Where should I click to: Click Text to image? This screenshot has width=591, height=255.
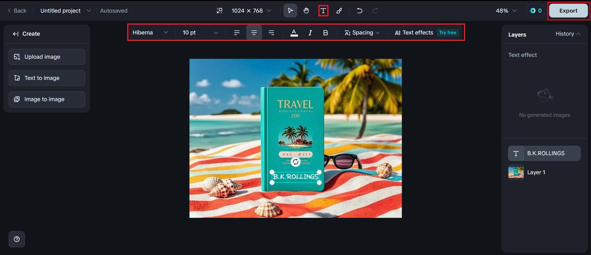(47, 78)
